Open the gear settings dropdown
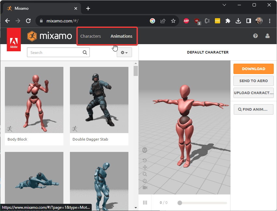The width and height of the screenshot is (277, 211). click(x=124, y=52)
